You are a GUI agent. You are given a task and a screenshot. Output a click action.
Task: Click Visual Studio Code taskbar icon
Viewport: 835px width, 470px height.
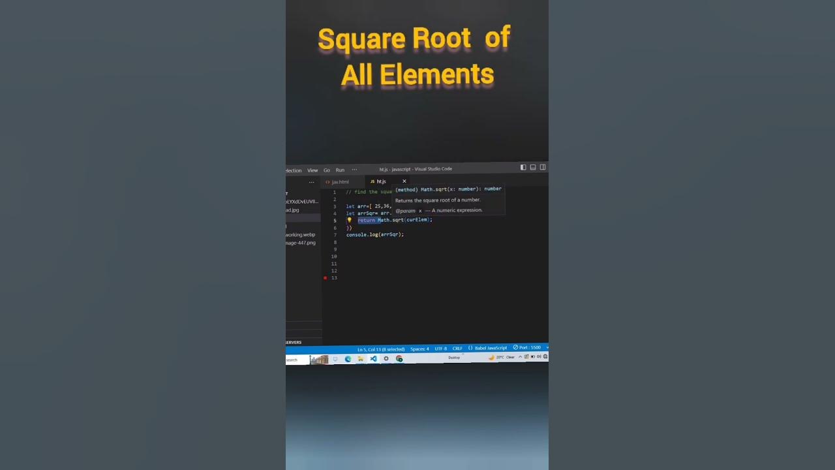[373, 359]
